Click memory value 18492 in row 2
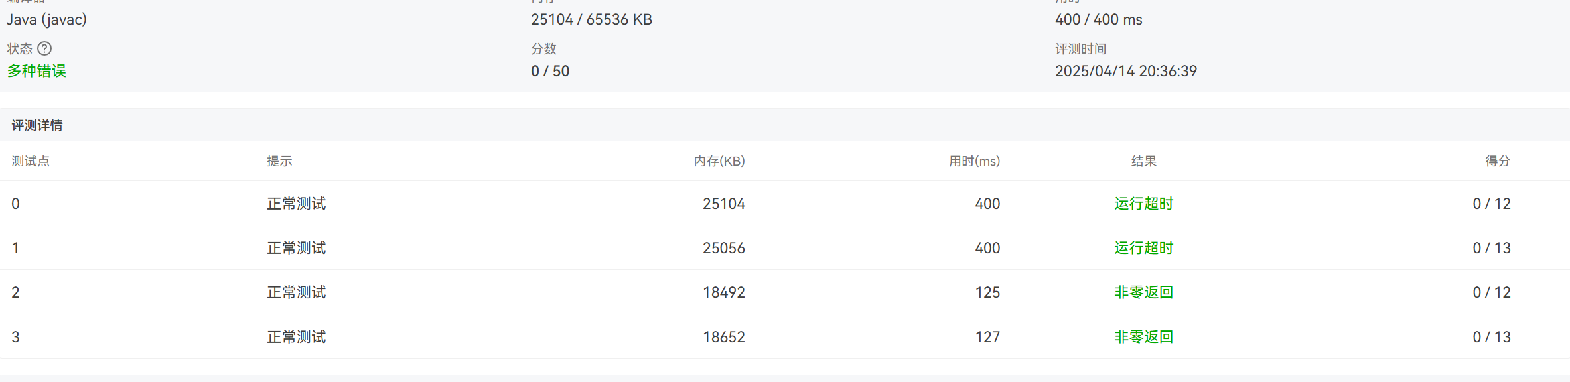Screen dimensions: 1570x382 coord(723,292)
